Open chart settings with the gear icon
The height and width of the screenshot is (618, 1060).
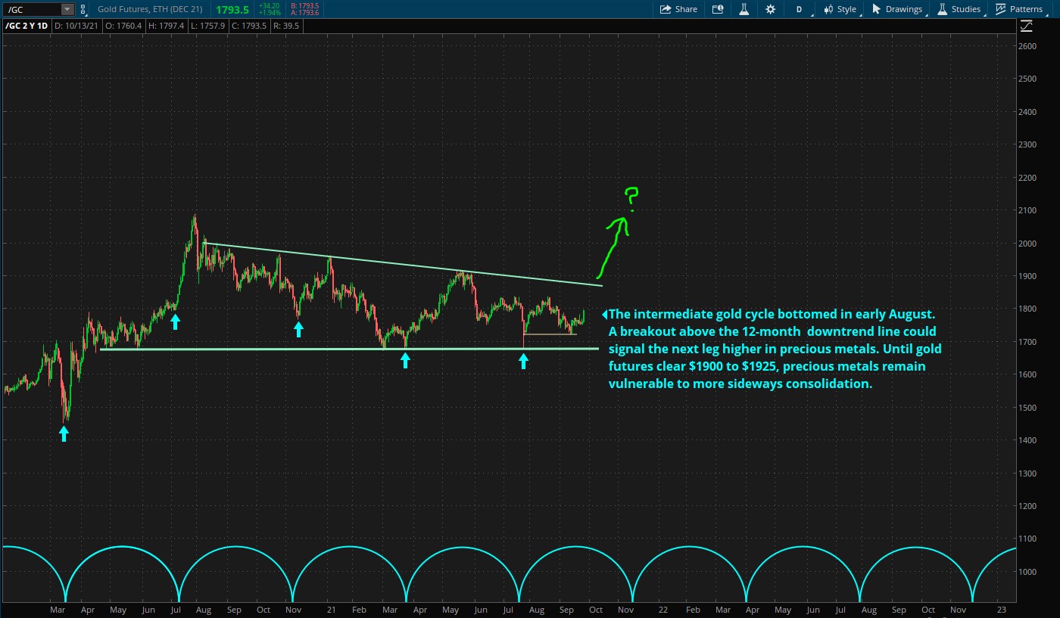coord(770,9)
